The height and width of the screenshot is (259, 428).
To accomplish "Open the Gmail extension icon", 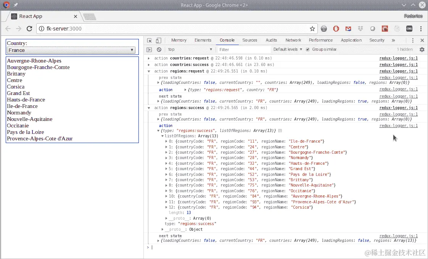I will (348, 29).
